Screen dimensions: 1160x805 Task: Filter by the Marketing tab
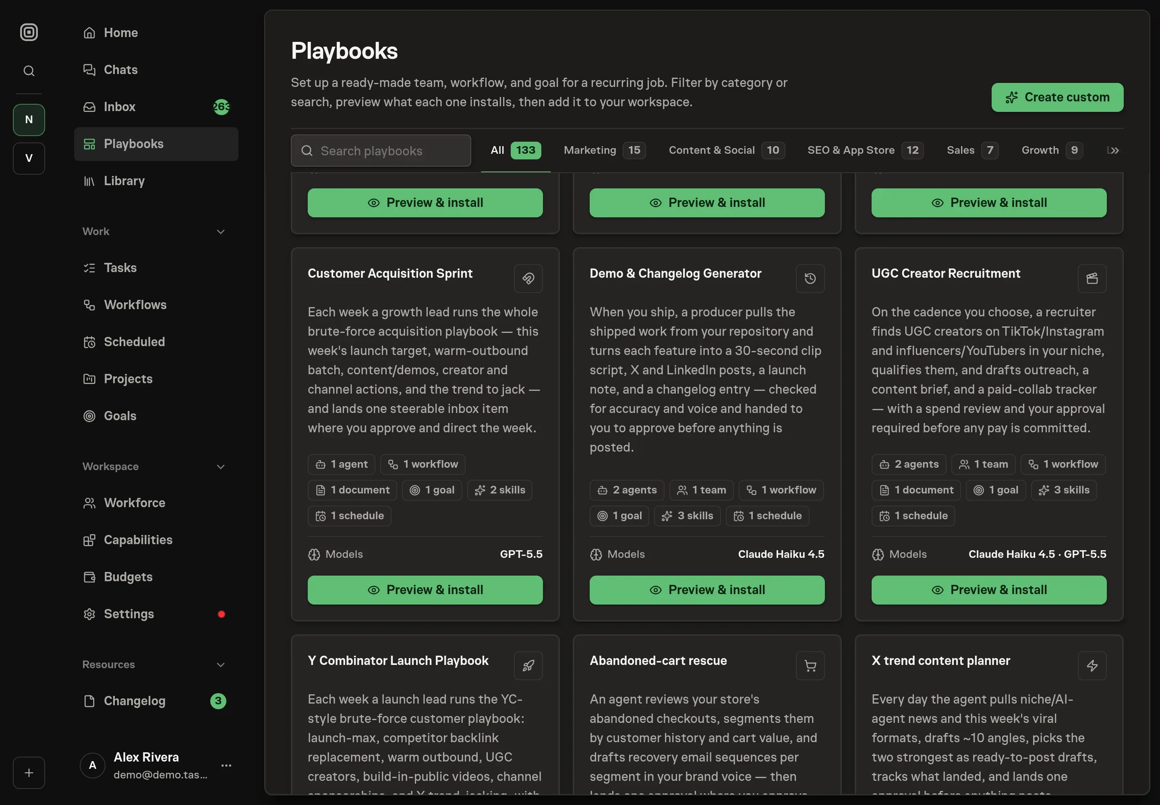[x=605, y=150]
